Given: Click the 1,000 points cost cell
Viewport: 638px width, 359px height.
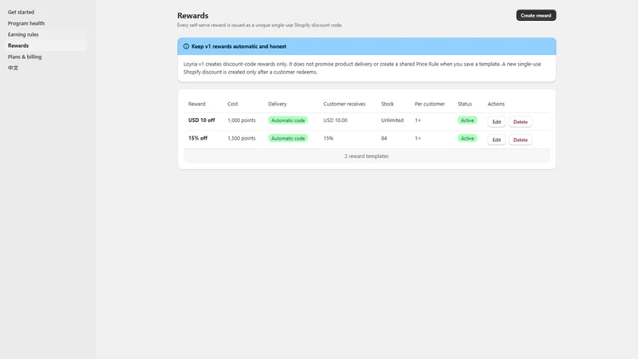Looking at the screenshot, I should [242, 120].
